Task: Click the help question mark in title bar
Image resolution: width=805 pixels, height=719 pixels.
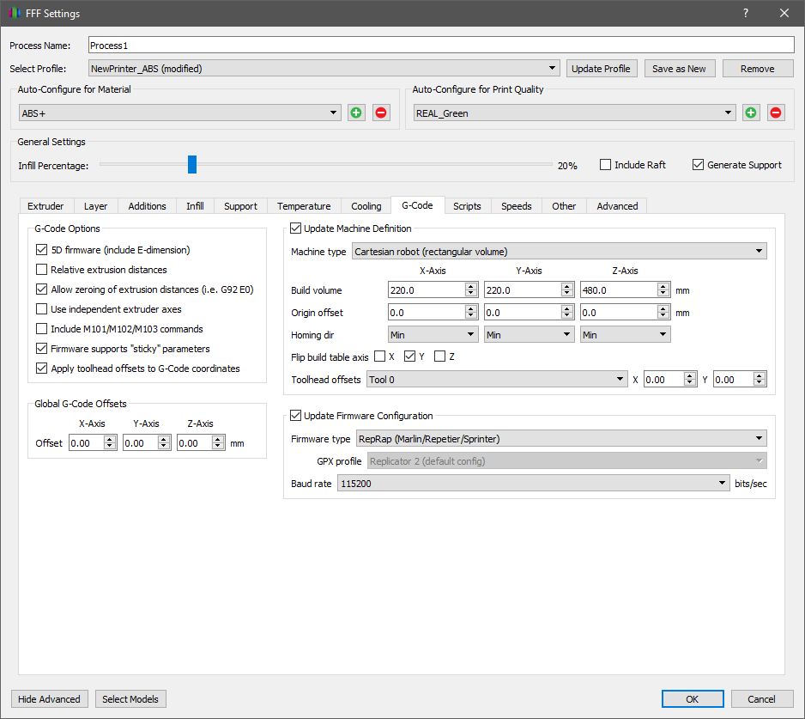Action: pyautogui.click(x=746, y=13)
